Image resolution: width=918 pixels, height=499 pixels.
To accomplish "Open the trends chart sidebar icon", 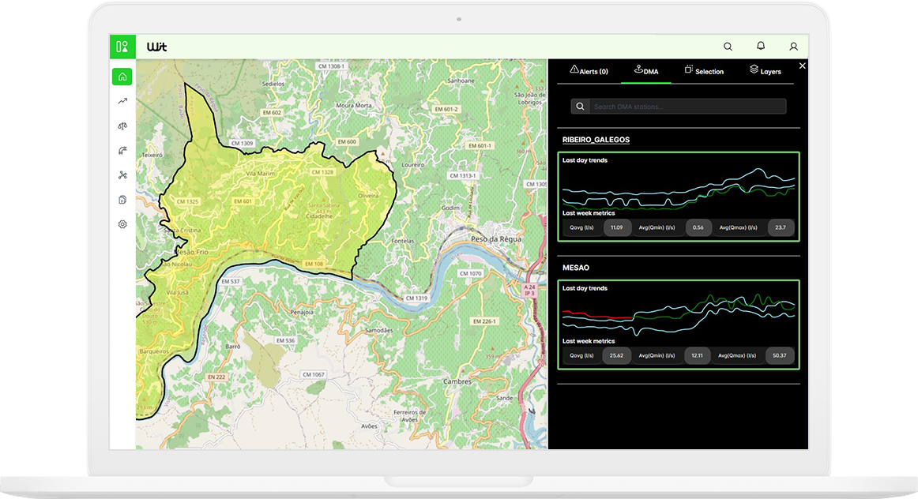I will click(122, 101).
